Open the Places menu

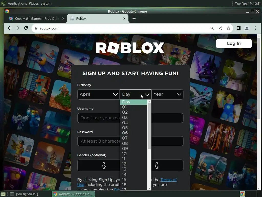pyautogui.click(x=34, y=3)
